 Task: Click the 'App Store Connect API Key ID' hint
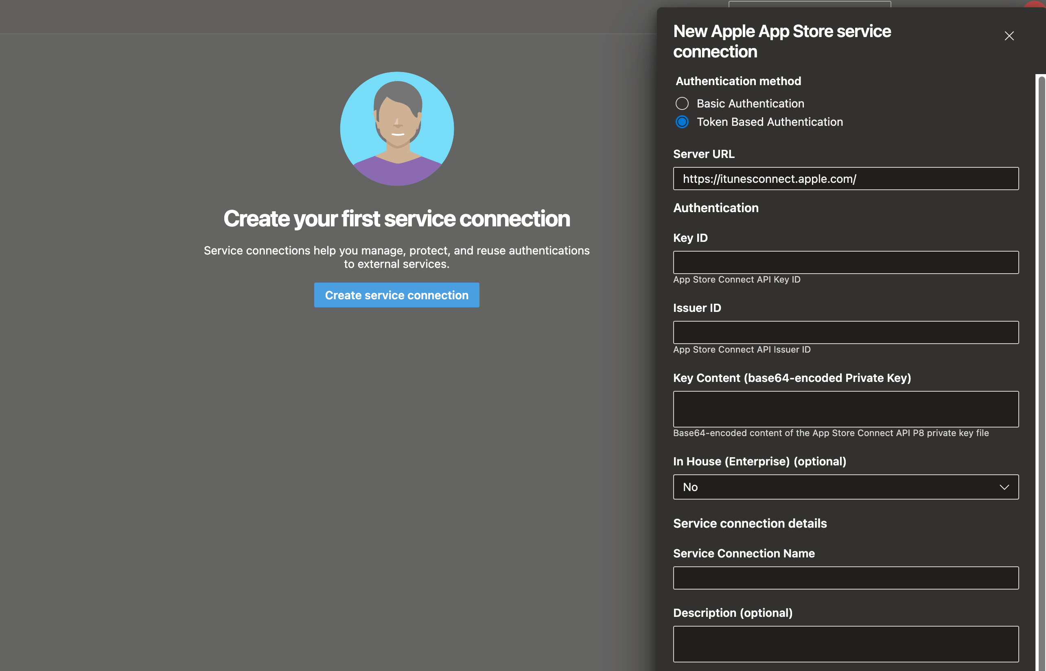tap(736, 280)
